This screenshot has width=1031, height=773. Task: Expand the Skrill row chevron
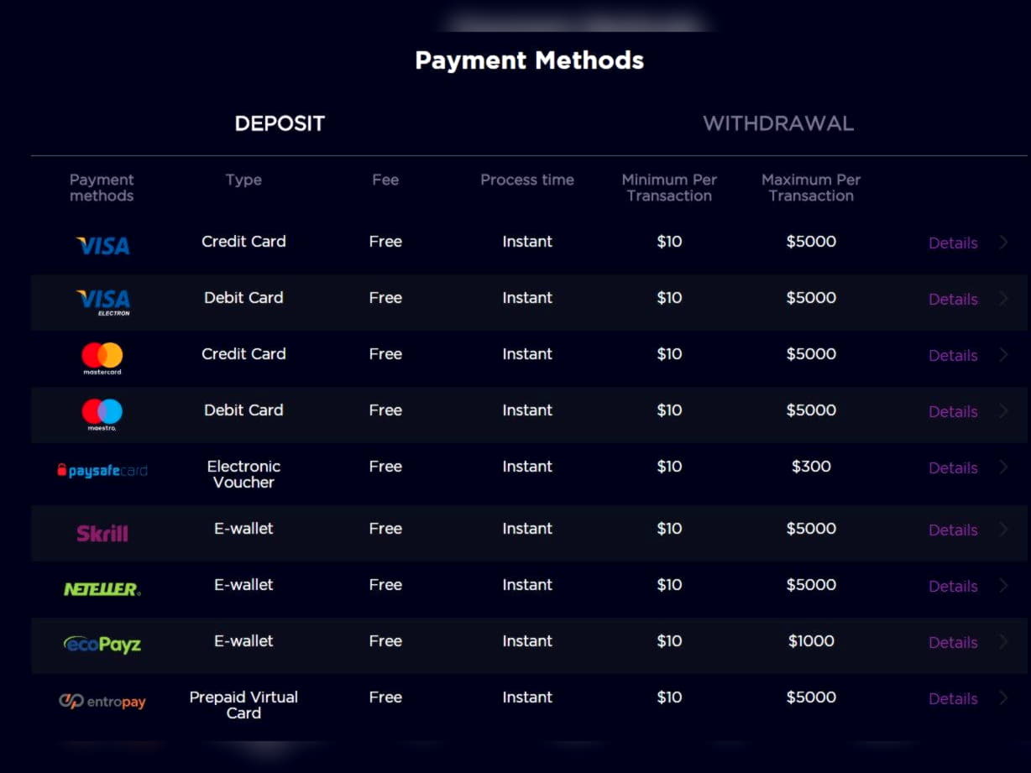1003,530
